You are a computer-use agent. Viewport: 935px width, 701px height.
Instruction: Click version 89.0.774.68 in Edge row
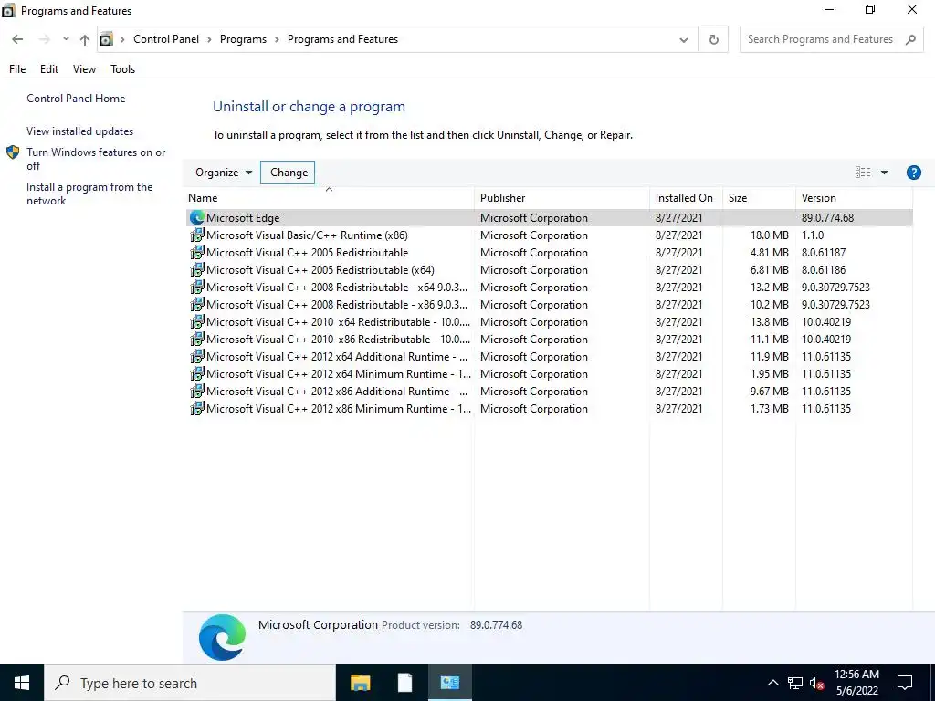[827, 218]
